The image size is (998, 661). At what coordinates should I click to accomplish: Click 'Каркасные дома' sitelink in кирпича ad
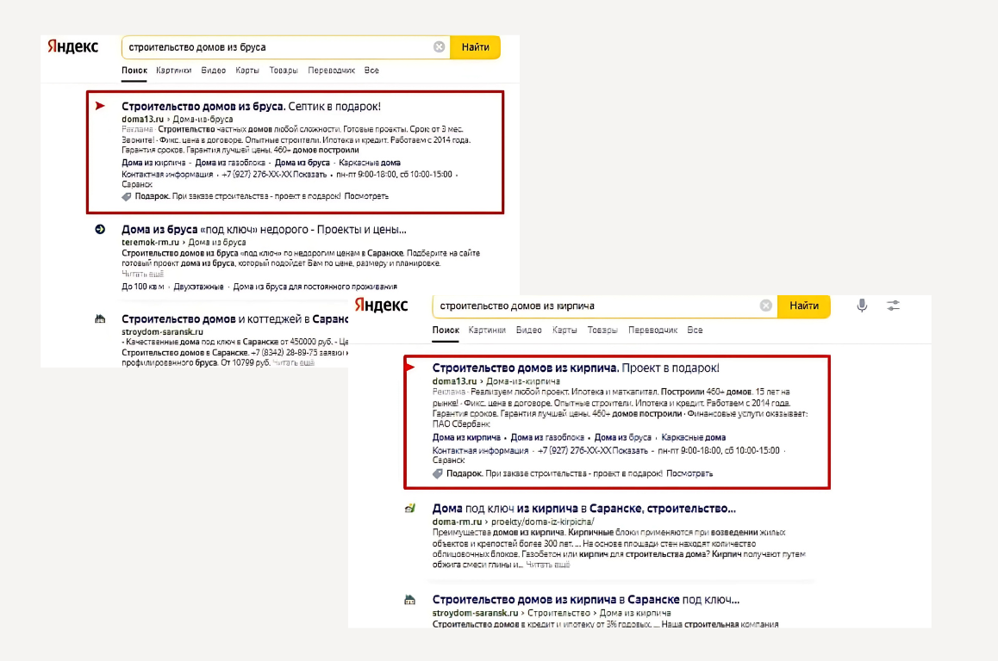693,437
